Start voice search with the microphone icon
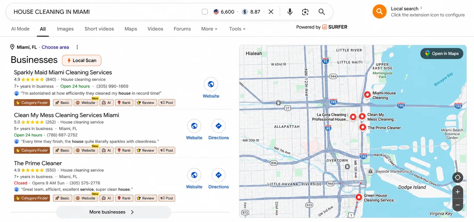The height and width of the screenshot is (222, 474). tap(290, 12)
